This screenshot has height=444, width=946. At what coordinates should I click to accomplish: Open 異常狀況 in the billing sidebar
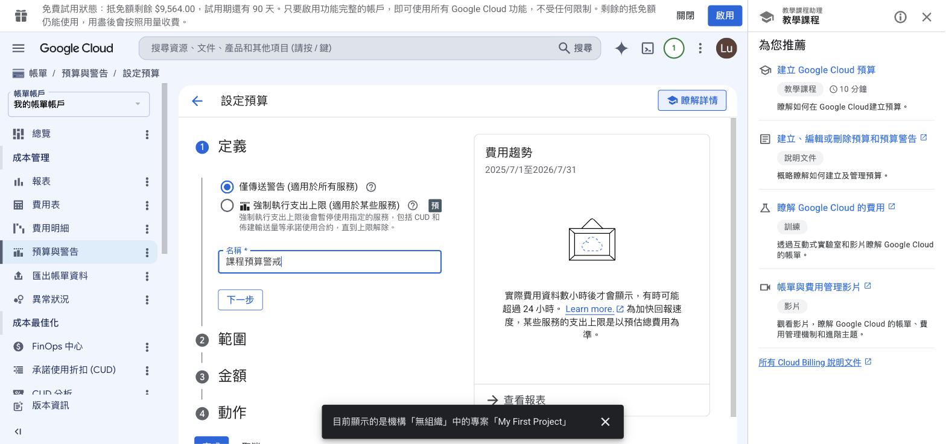(51, 299)
